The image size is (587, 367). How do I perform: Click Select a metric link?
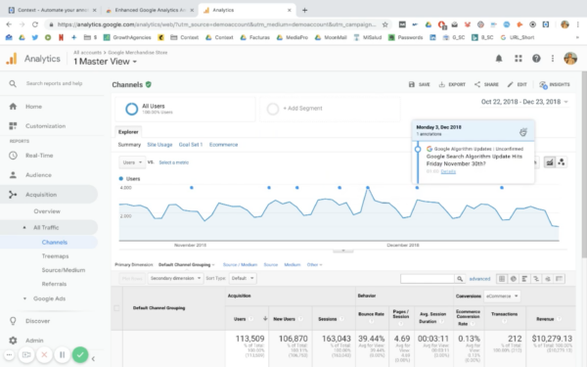click(174, 162)
